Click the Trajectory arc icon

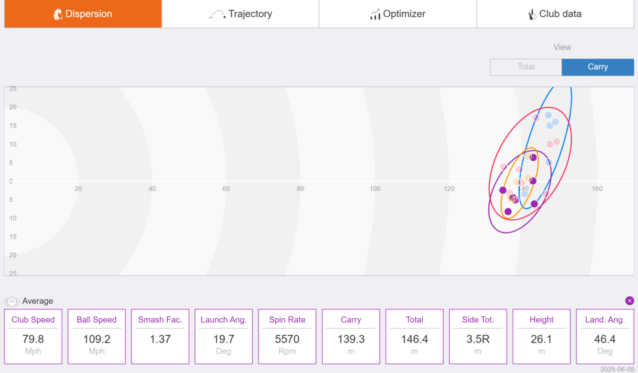pos(217,14)
